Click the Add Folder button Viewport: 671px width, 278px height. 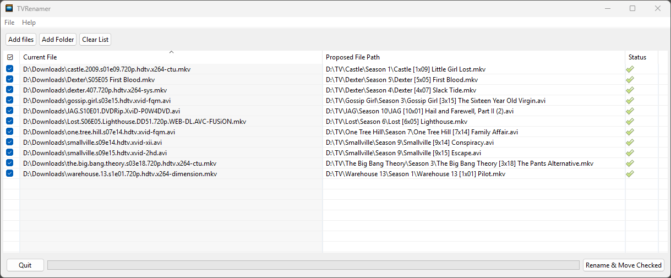pyautogui.click(x=58, y=40)
